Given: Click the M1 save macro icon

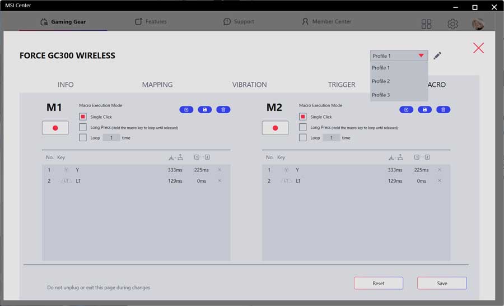Looking at the screenshot, I should pyautogui.click(x=205, y=110).
